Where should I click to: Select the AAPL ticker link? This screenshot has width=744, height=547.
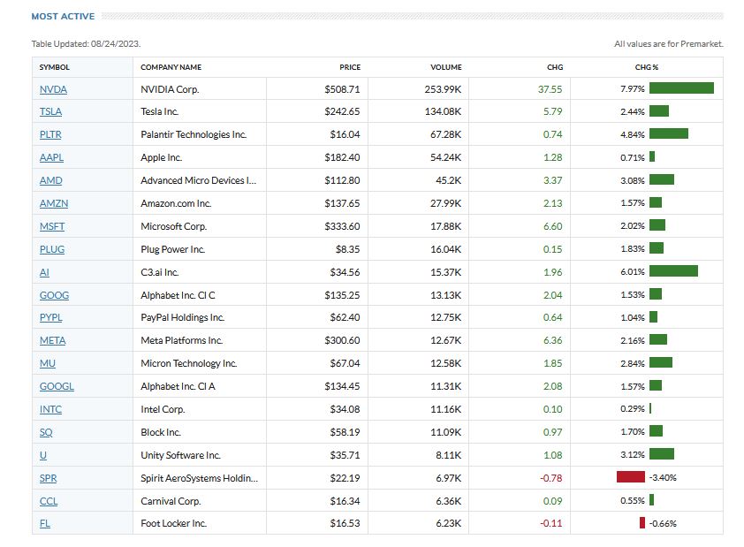(51, 158)
